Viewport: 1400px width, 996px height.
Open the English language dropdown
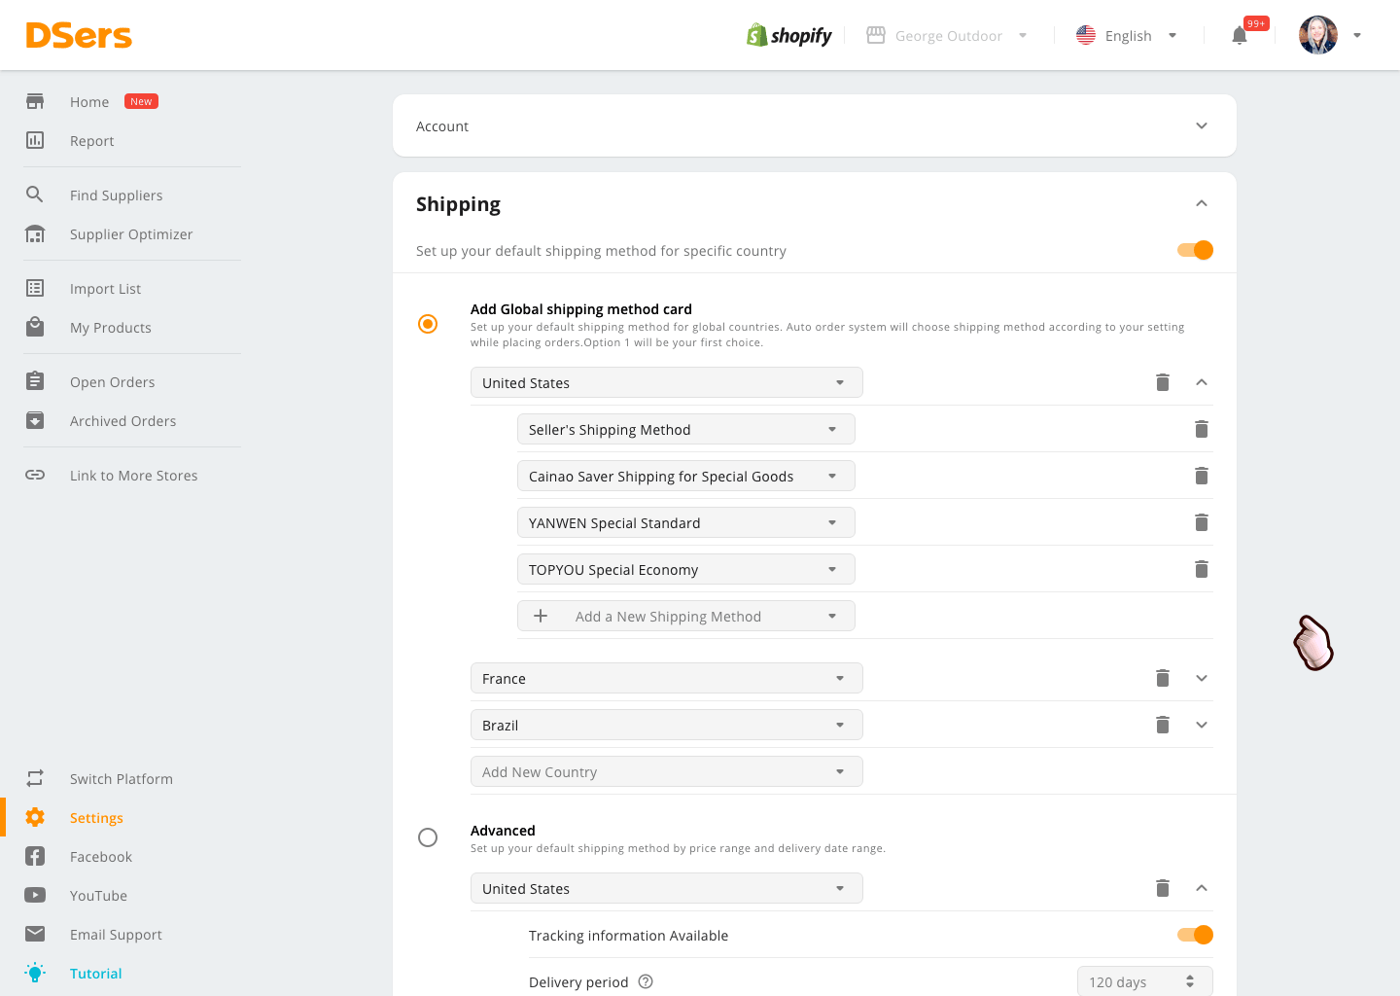1128,36
